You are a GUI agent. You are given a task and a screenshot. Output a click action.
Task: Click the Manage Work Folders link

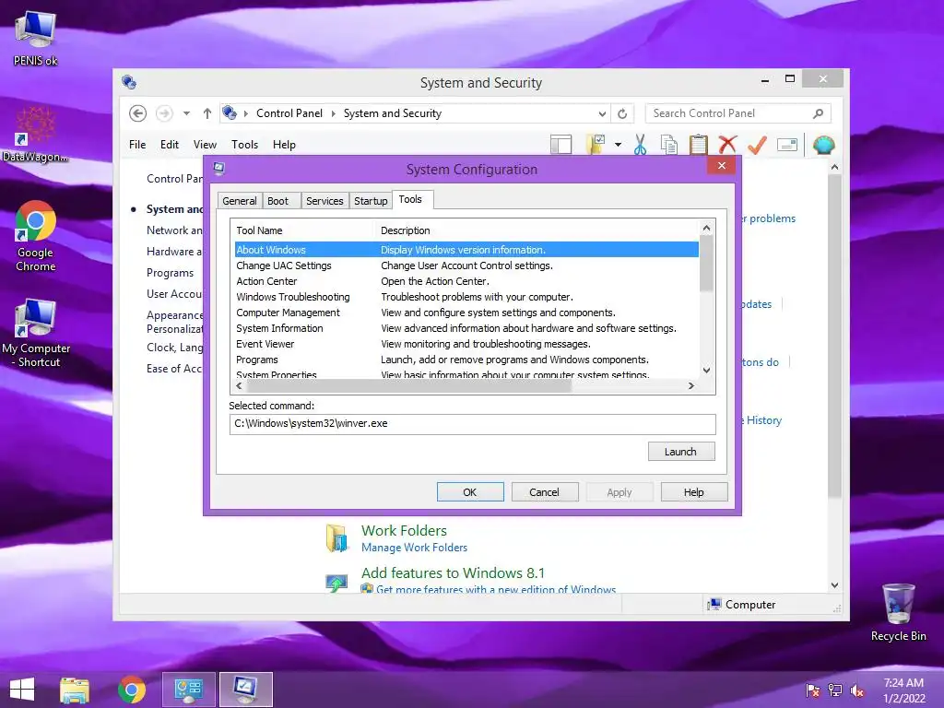tap(414, 548)
